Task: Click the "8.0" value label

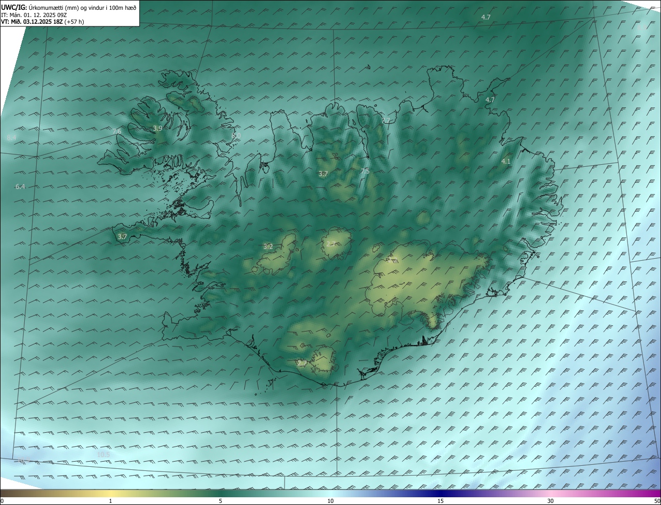Action: tap(237, 135)
